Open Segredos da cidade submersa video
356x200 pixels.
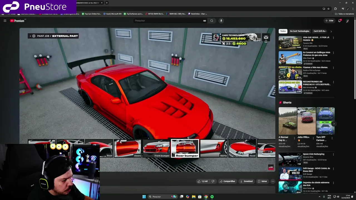(x=290, y=187)
